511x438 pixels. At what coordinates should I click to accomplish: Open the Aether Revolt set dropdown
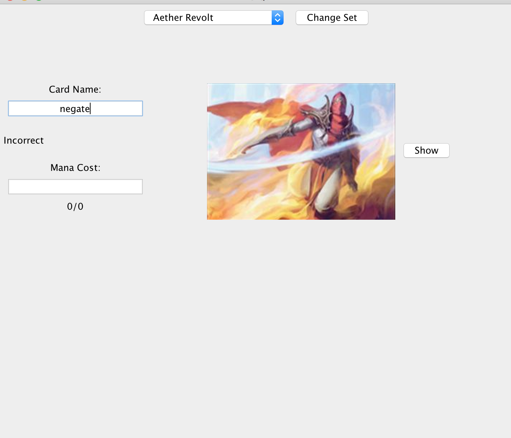click(214, 18)
